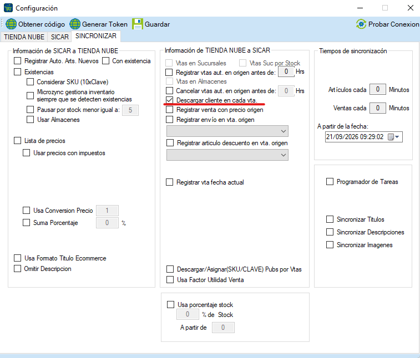The image size is (420, 358).
Task: Check Registrar vta fecha actual
Action: coord(170,182)
